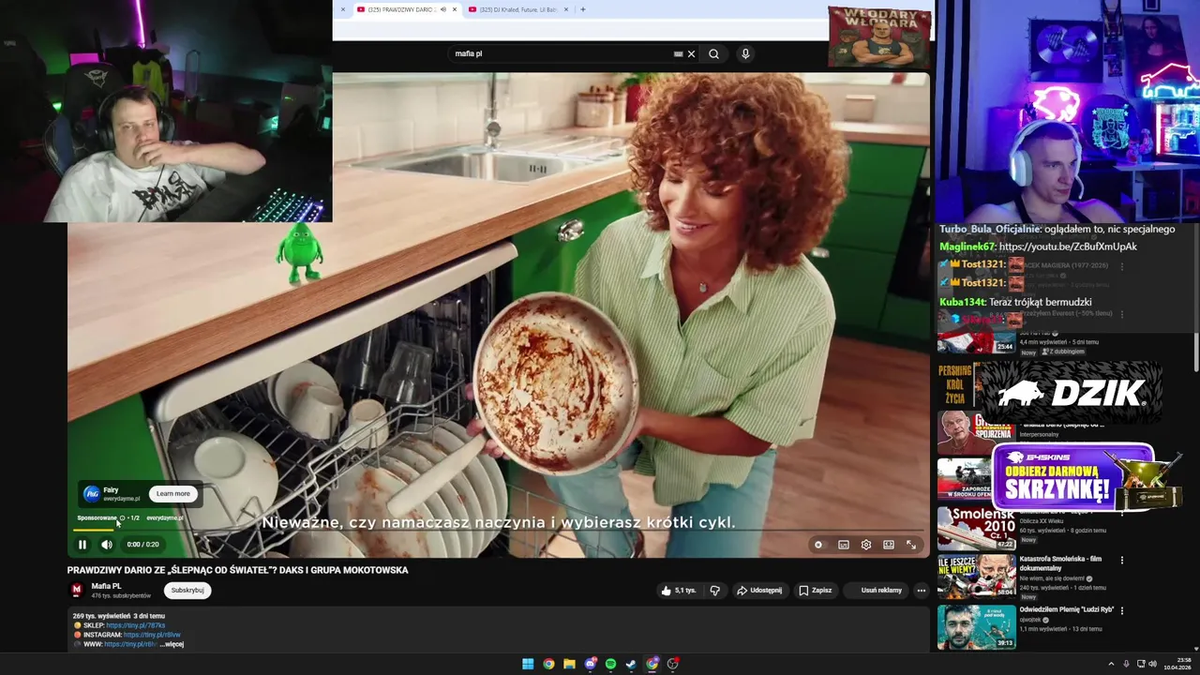Open options for Odwiedziłem Plemię video

pyautogui.click(x=1122, y=610)
